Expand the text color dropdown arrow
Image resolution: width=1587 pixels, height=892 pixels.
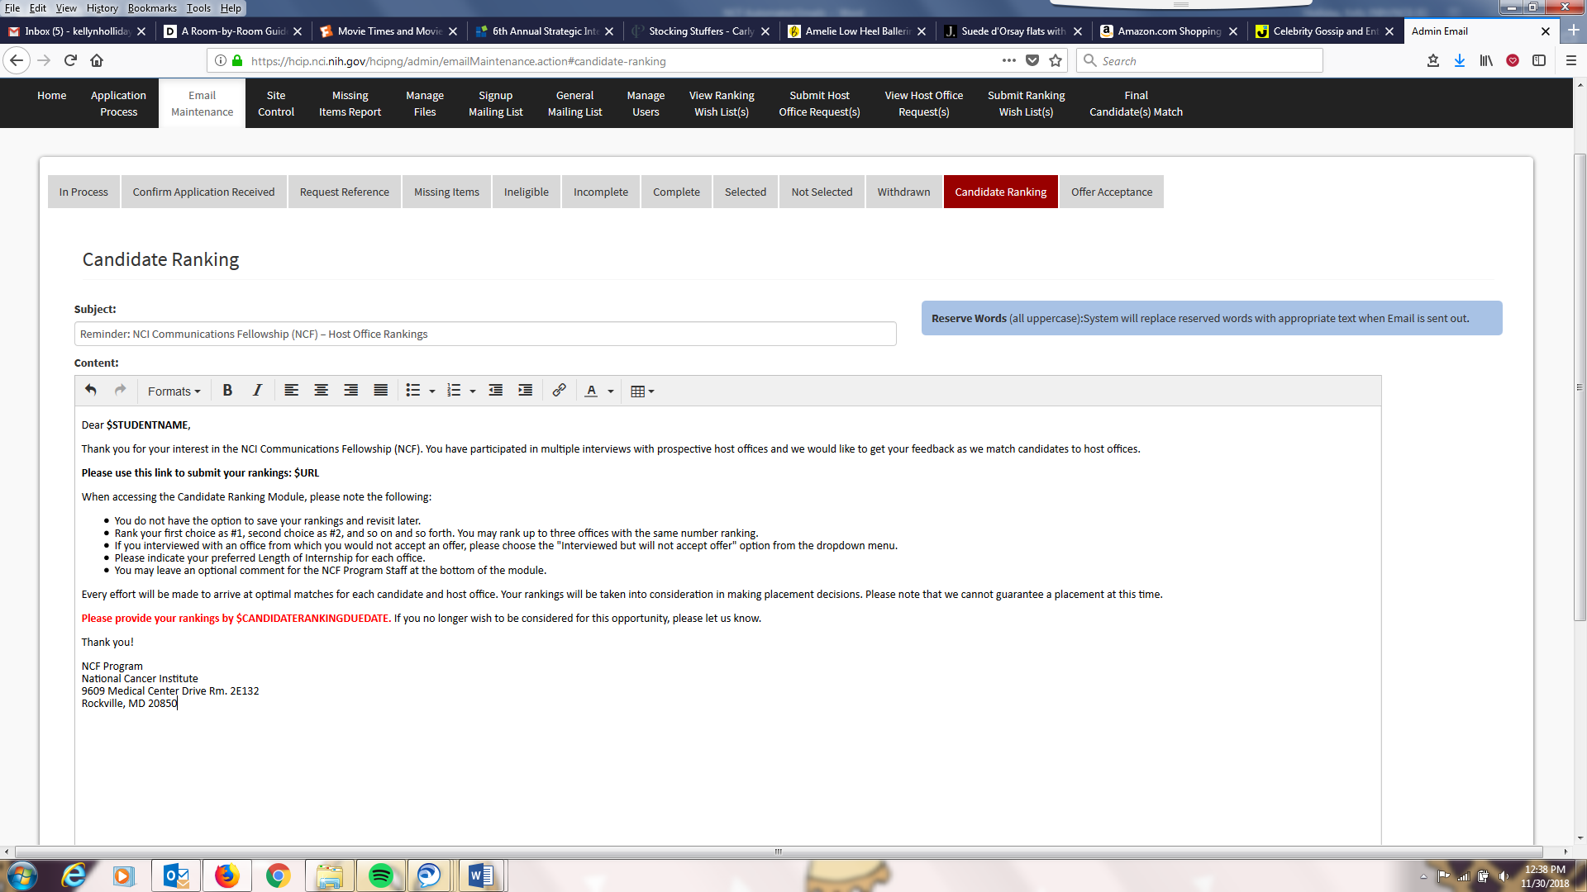[611, 391]
